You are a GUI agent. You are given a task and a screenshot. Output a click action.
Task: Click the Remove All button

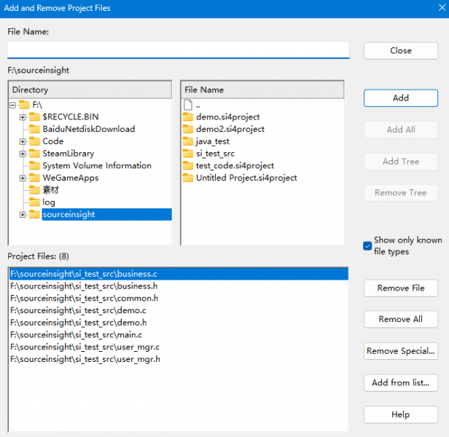(x=401, y=319)
